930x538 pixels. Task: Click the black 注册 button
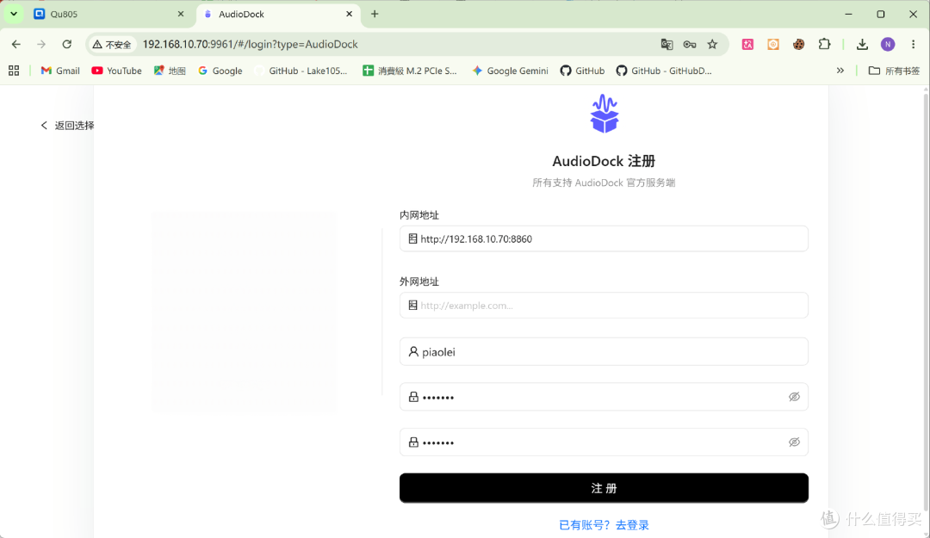tap(604, 487)
